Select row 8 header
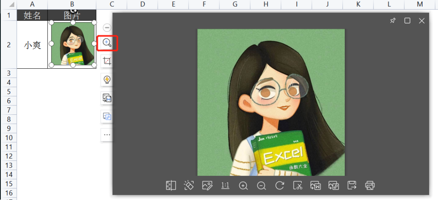 pyautogui.click(x=9, y=119)
